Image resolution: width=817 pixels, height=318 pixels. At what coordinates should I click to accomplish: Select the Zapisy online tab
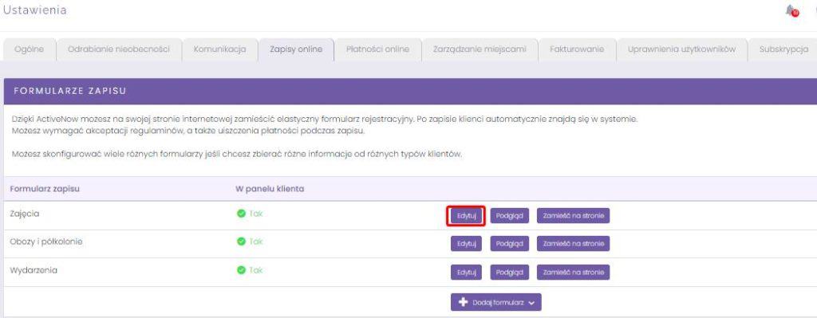[x=296, y=49]
